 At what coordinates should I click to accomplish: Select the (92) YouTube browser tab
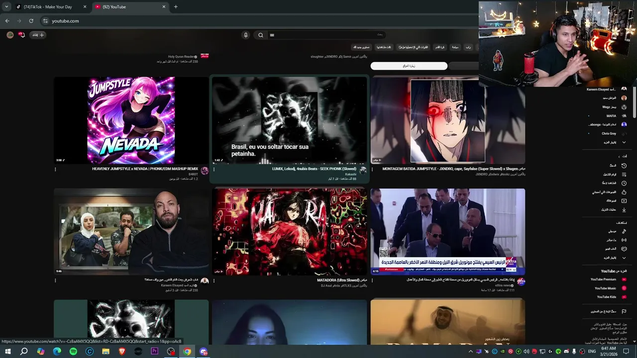[130, 7]
